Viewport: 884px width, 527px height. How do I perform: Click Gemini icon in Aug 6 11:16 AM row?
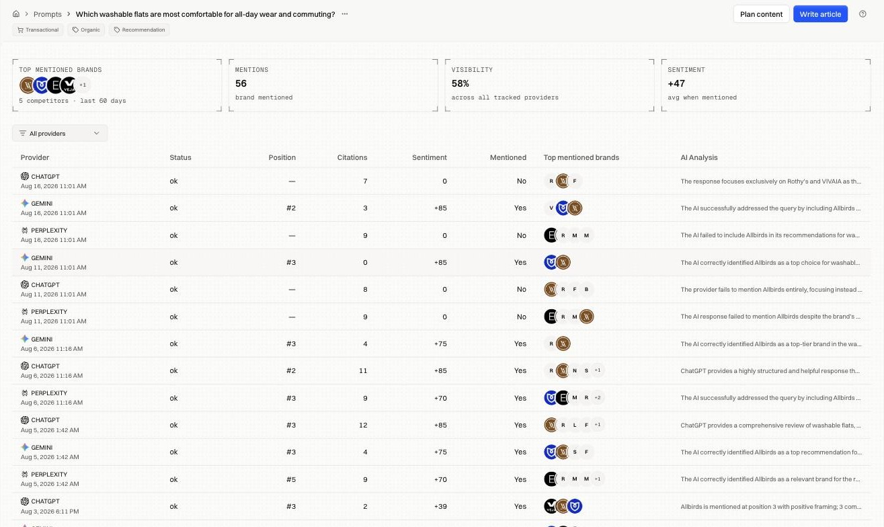click(x=25, y=339)
